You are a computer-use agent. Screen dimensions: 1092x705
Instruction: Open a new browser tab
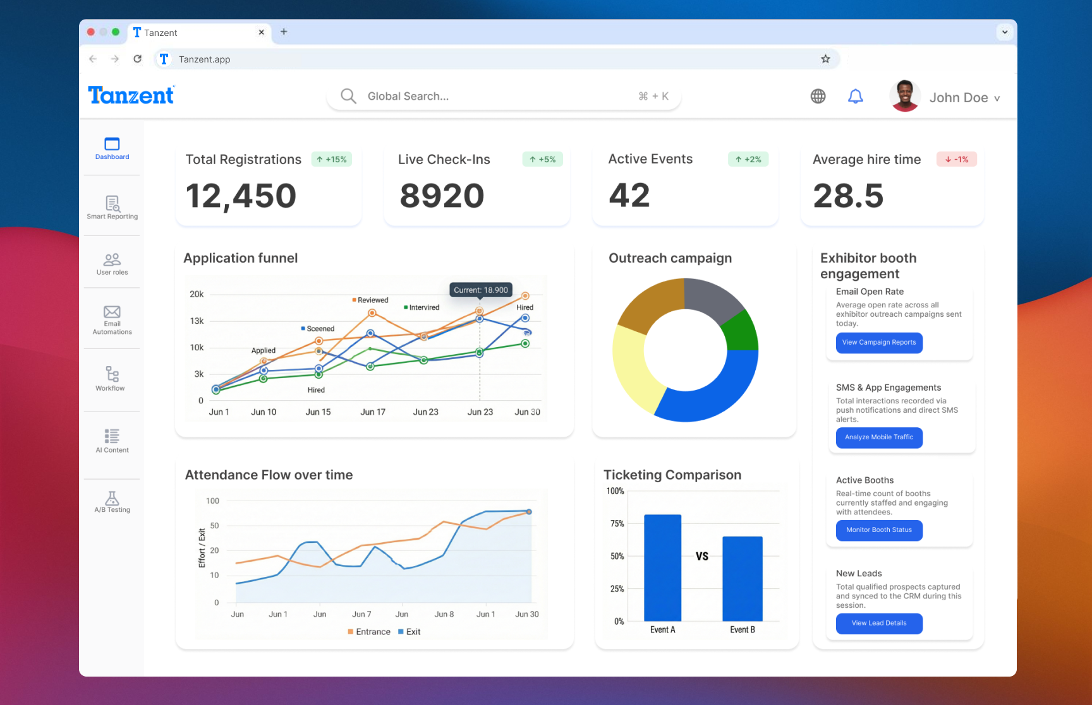coord(284,32)
